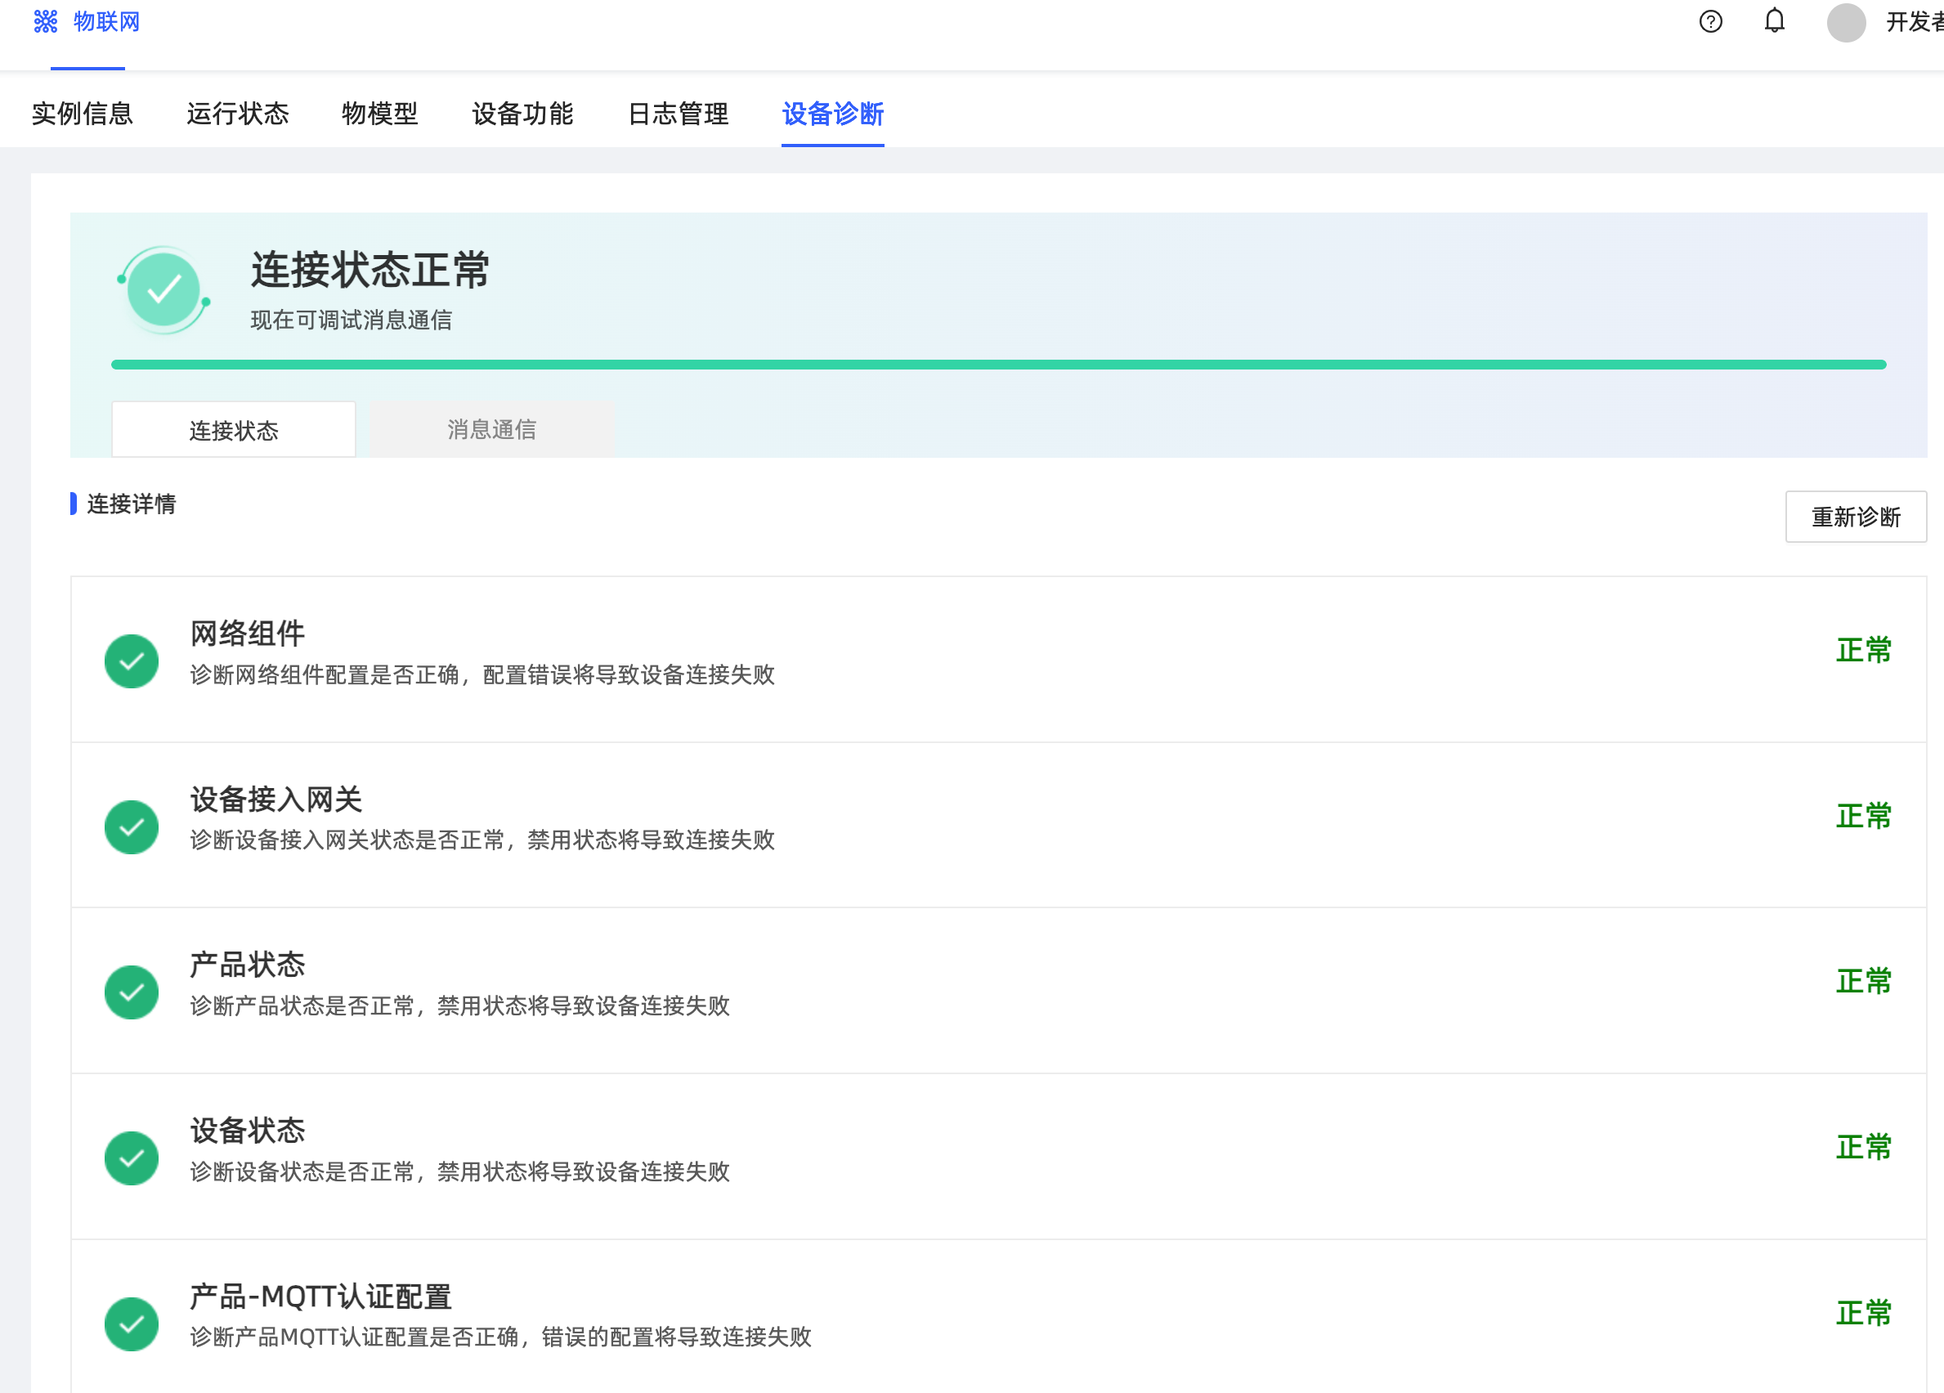This screenshot has height=1393, width=1944.
Task: Click the user avatar circle
Action: pos(1846,22)
